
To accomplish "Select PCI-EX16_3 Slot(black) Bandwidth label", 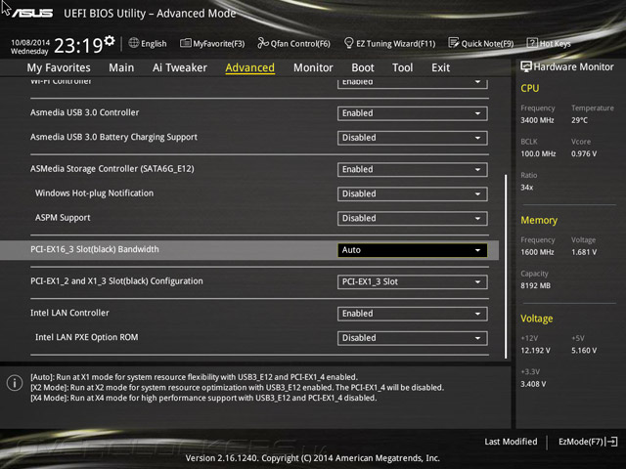I will [x=95, y=249].
